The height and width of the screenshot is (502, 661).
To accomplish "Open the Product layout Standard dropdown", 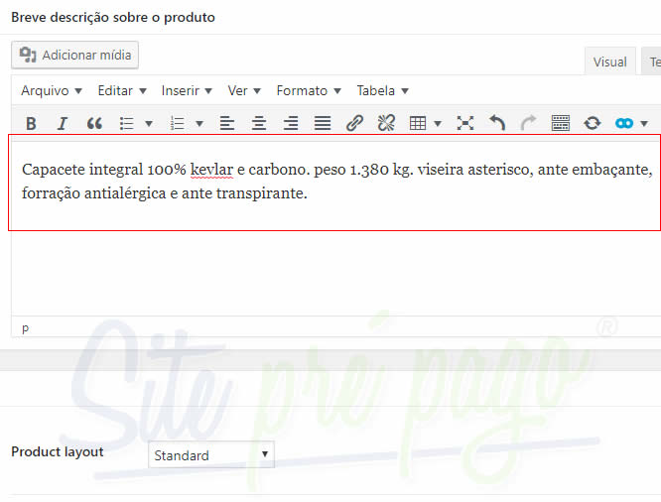I will 210,455.
